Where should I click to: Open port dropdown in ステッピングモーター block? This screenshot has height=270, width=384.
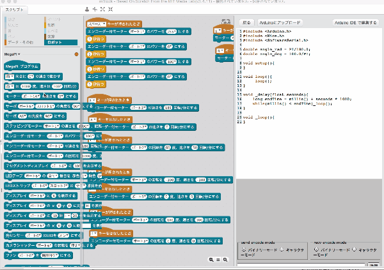pos(52,126)
